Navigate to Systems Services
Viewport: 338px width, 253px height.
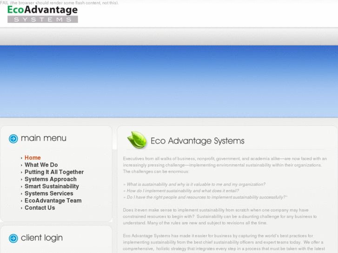[x=49, y=193]
